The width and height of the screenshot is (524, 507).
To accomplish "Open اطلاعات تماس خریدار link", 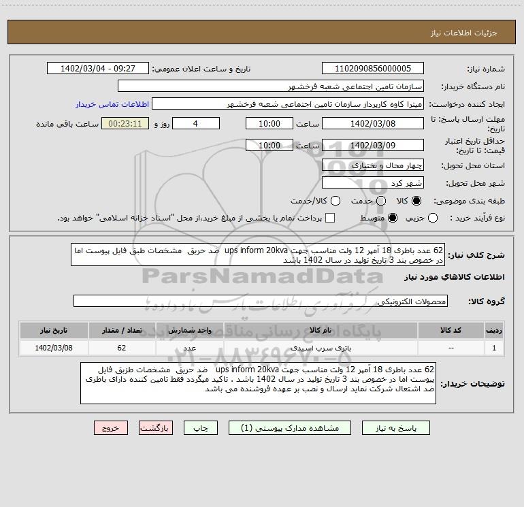I will [112, 104].
